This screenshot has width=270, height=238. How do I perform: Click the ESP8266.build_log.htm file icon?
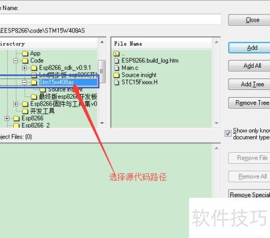116,61
